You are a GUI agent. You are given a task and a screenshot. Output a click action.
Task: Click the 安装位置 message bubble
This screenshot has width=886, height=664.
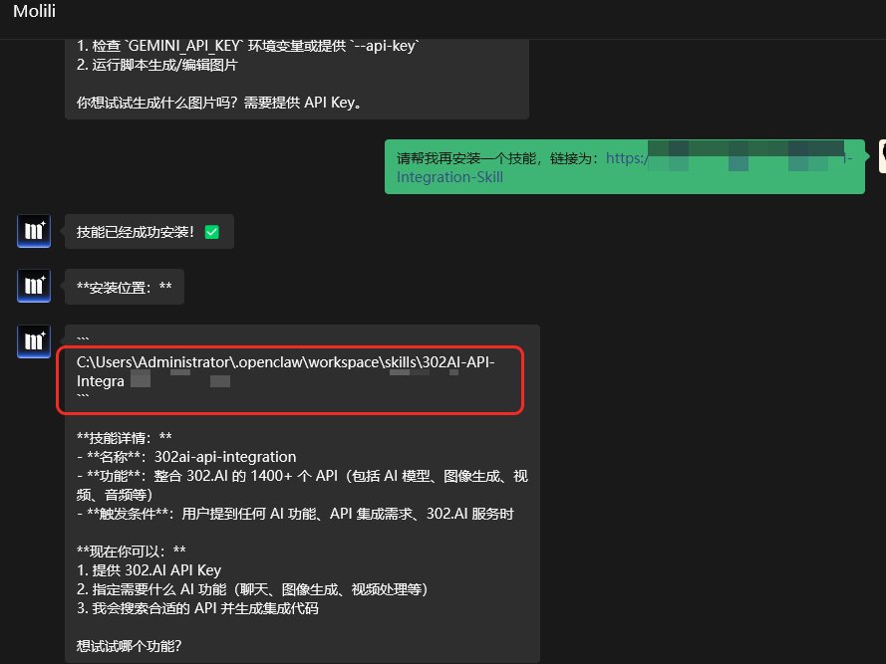point(124,286)
